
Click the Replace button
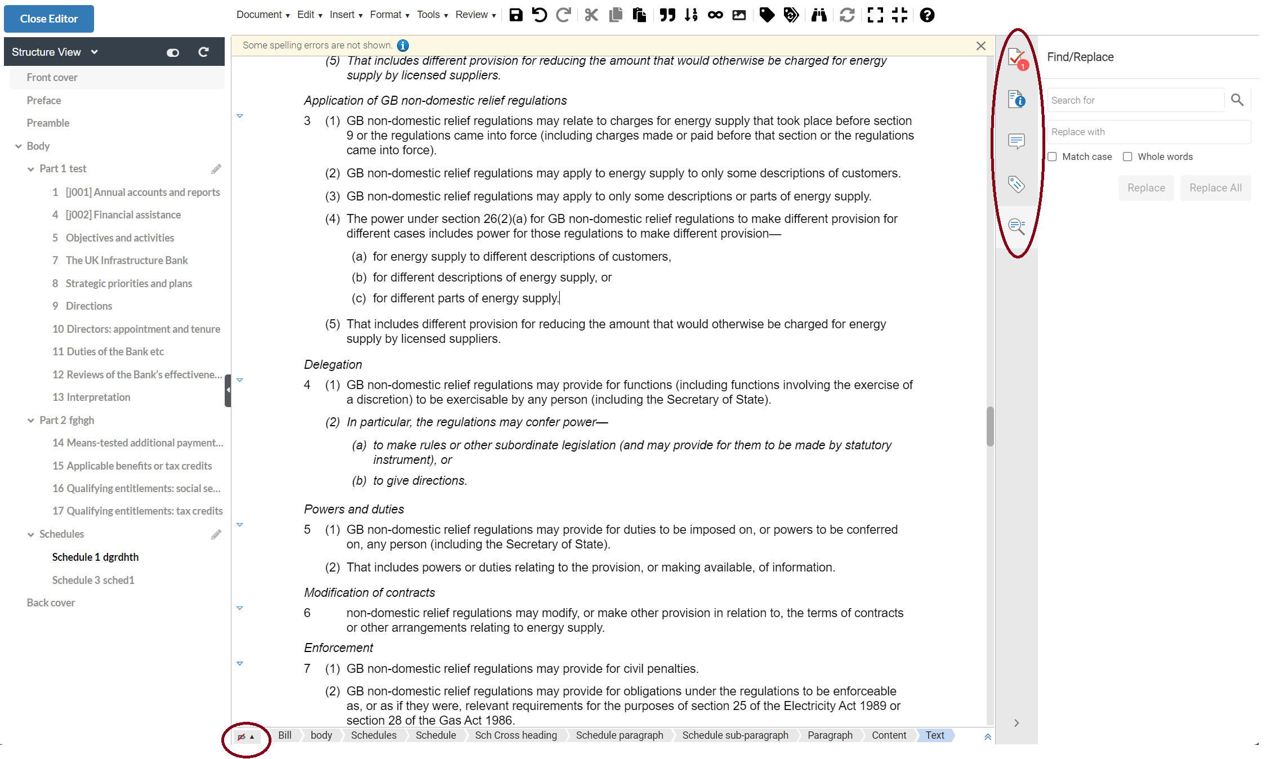(x=1146, y=188)
